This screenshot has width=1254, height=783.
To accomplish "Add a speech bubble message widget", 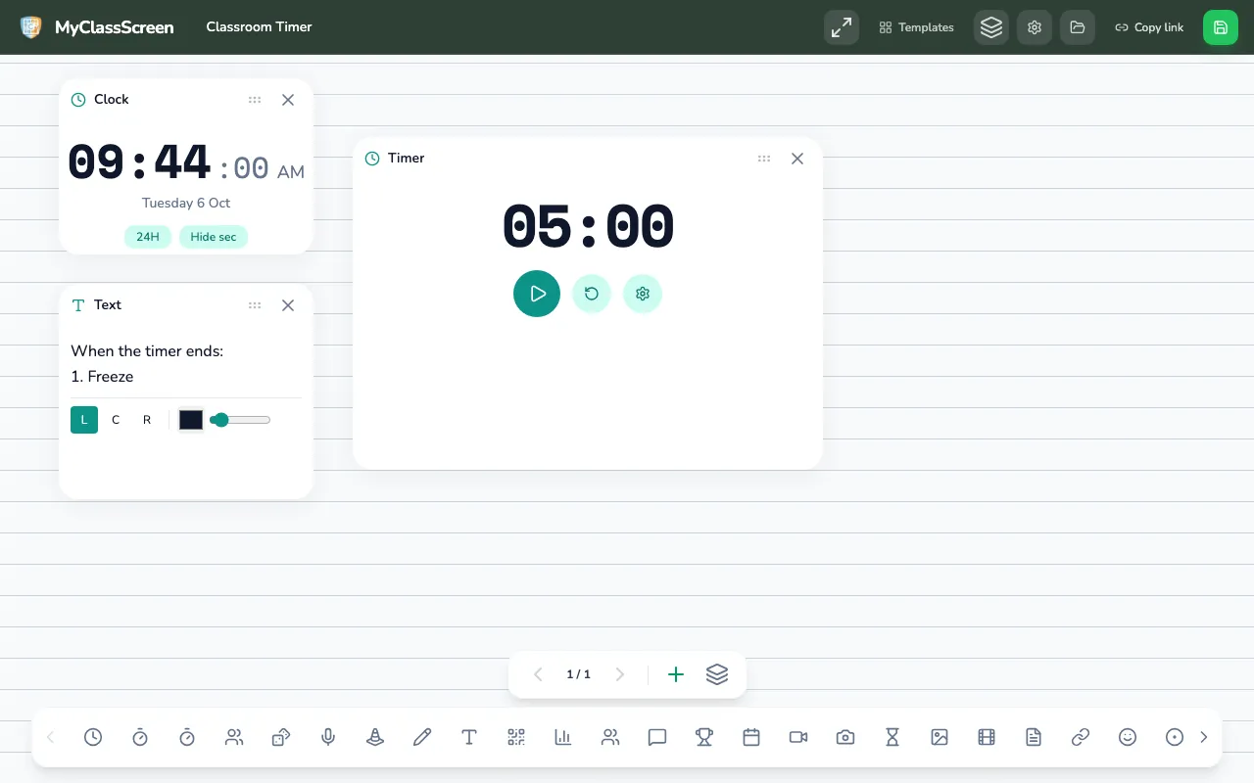I will click(x=657, y=737).
